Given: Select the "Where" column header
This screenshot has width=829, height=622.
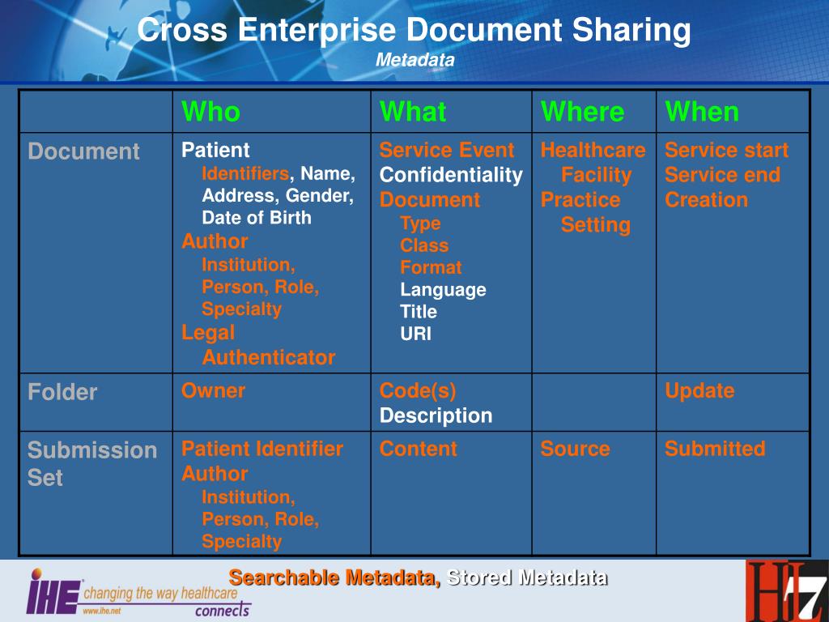Looking at the screenshot, I should 583,112.
